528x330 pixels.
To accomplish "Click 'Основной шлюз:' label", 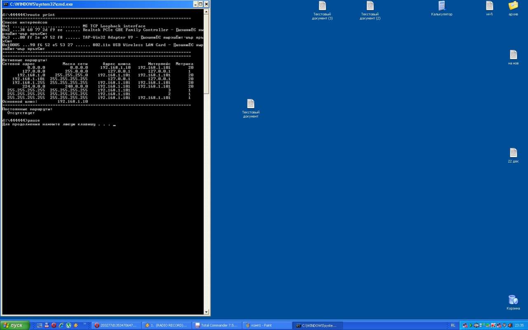I will [20, 101].
